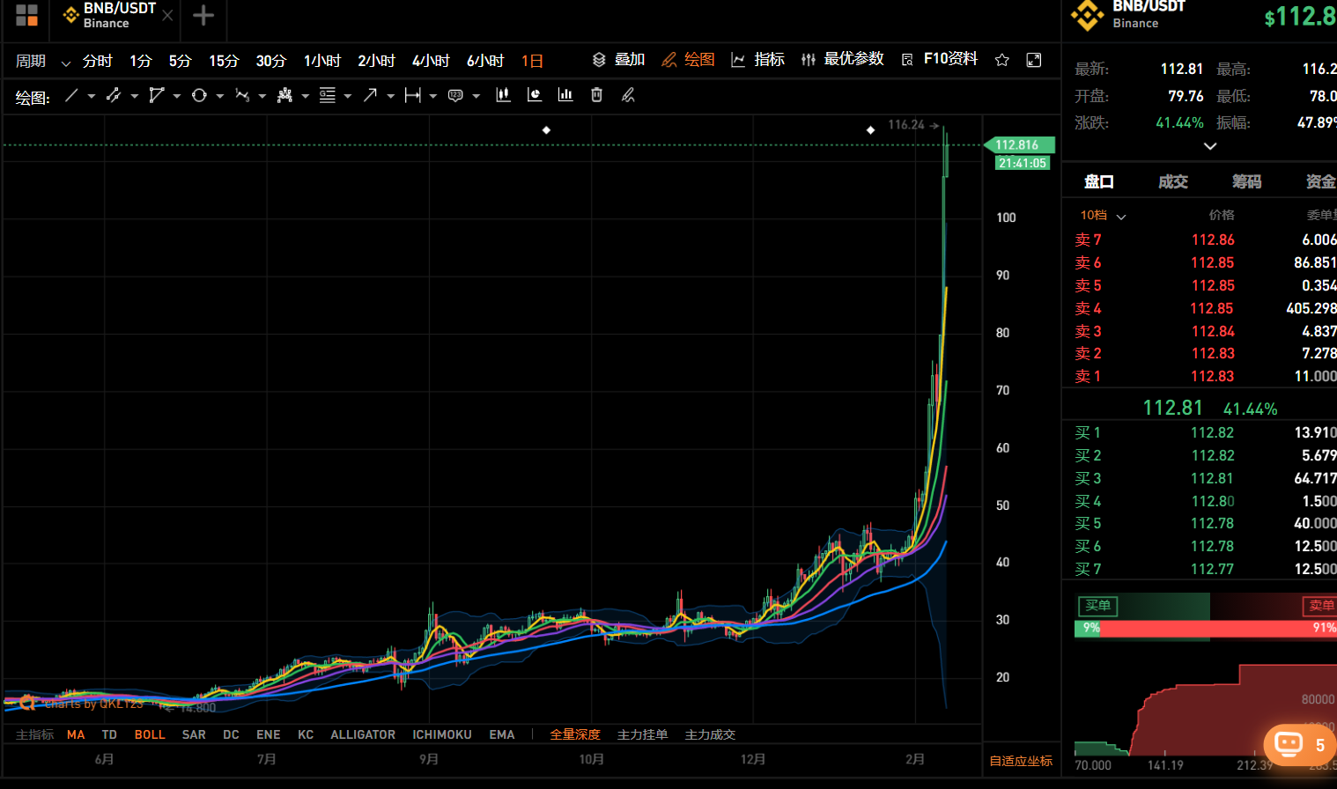Switch to the 4小时 timeframe
The width and height of the screenshot is (1337, 789).
(x=431, y=61)
